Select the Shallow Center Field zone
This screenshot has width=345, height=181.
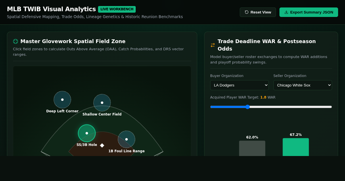[102, 103]
